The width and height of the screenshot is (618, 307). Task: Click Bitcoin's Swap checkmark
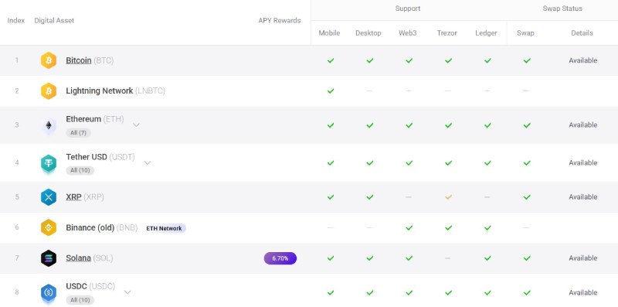click(x=527, y=60)
